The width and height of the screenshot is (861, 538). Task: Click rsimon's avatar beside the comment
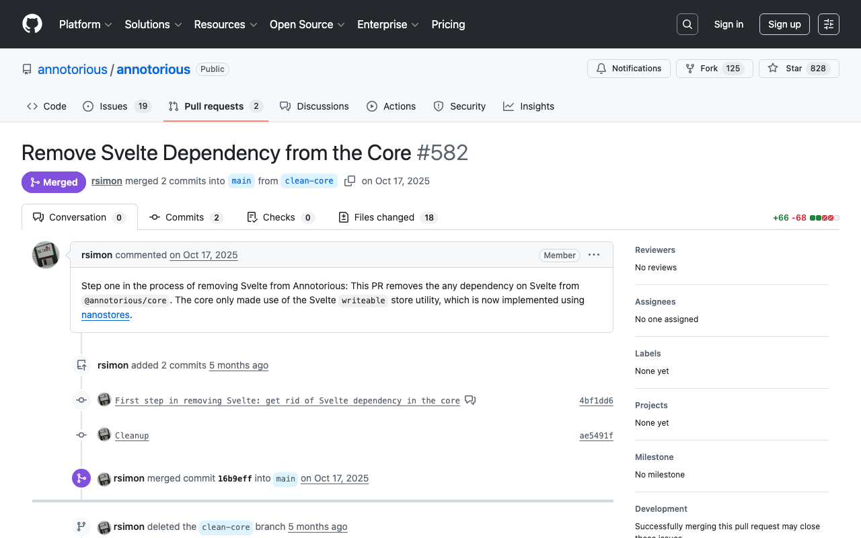tap(46, 255)
